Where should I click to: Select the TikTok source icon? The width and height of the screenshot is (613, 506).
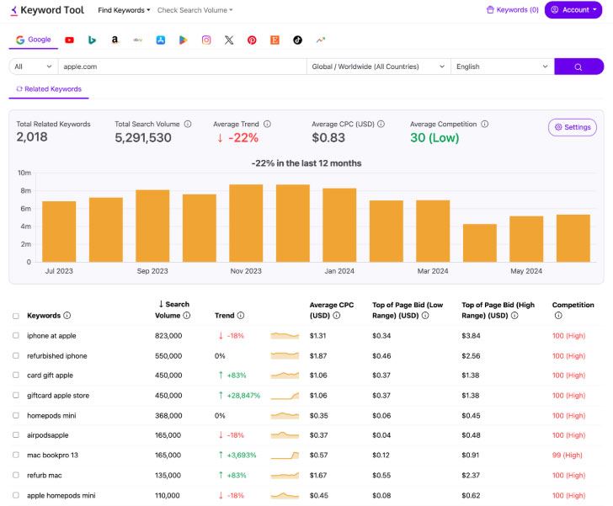point(297,40)
